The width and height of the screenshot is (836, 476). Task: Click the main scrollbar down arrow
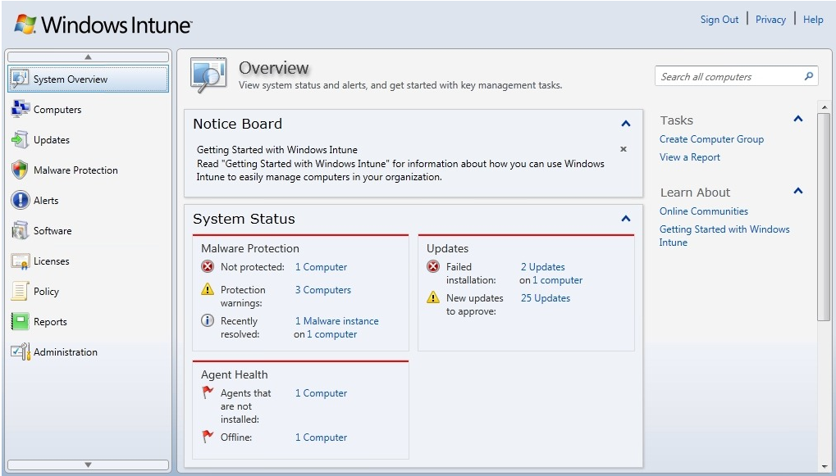[x=825, y=467]
